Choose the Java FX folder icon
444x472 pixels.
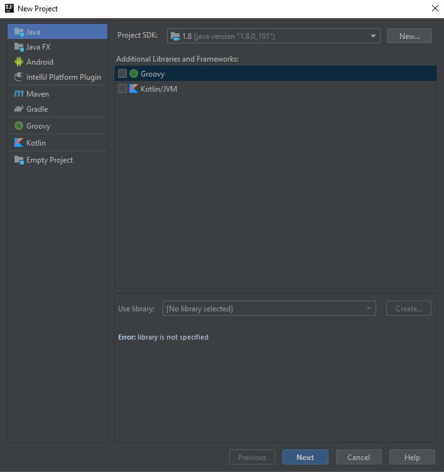pos(19,47)
